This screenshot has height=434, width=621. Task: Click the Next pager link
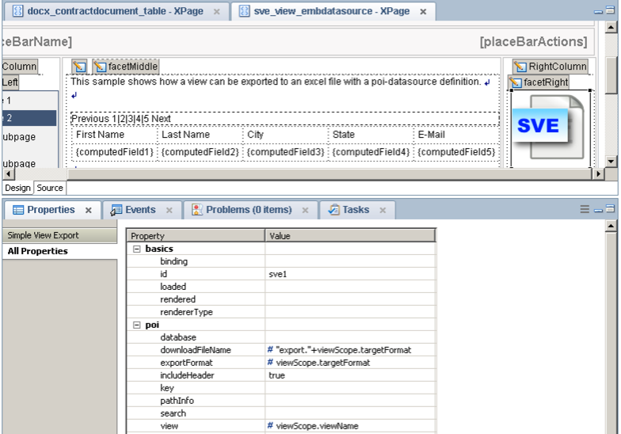click(162, 119)
